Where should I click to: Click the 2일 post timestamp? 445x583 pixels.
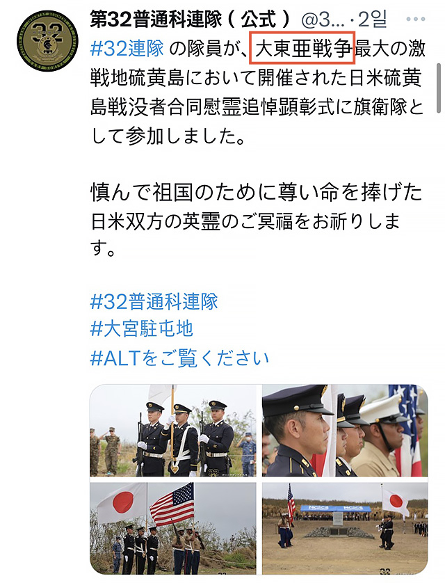372,19
